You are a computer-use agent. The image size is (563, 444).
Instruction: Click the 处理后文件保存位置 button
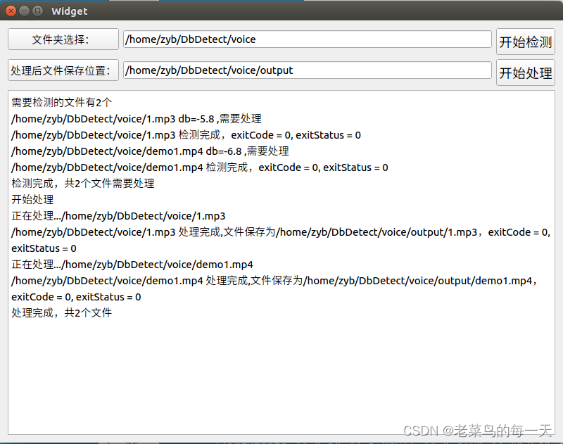coord(63,70)
